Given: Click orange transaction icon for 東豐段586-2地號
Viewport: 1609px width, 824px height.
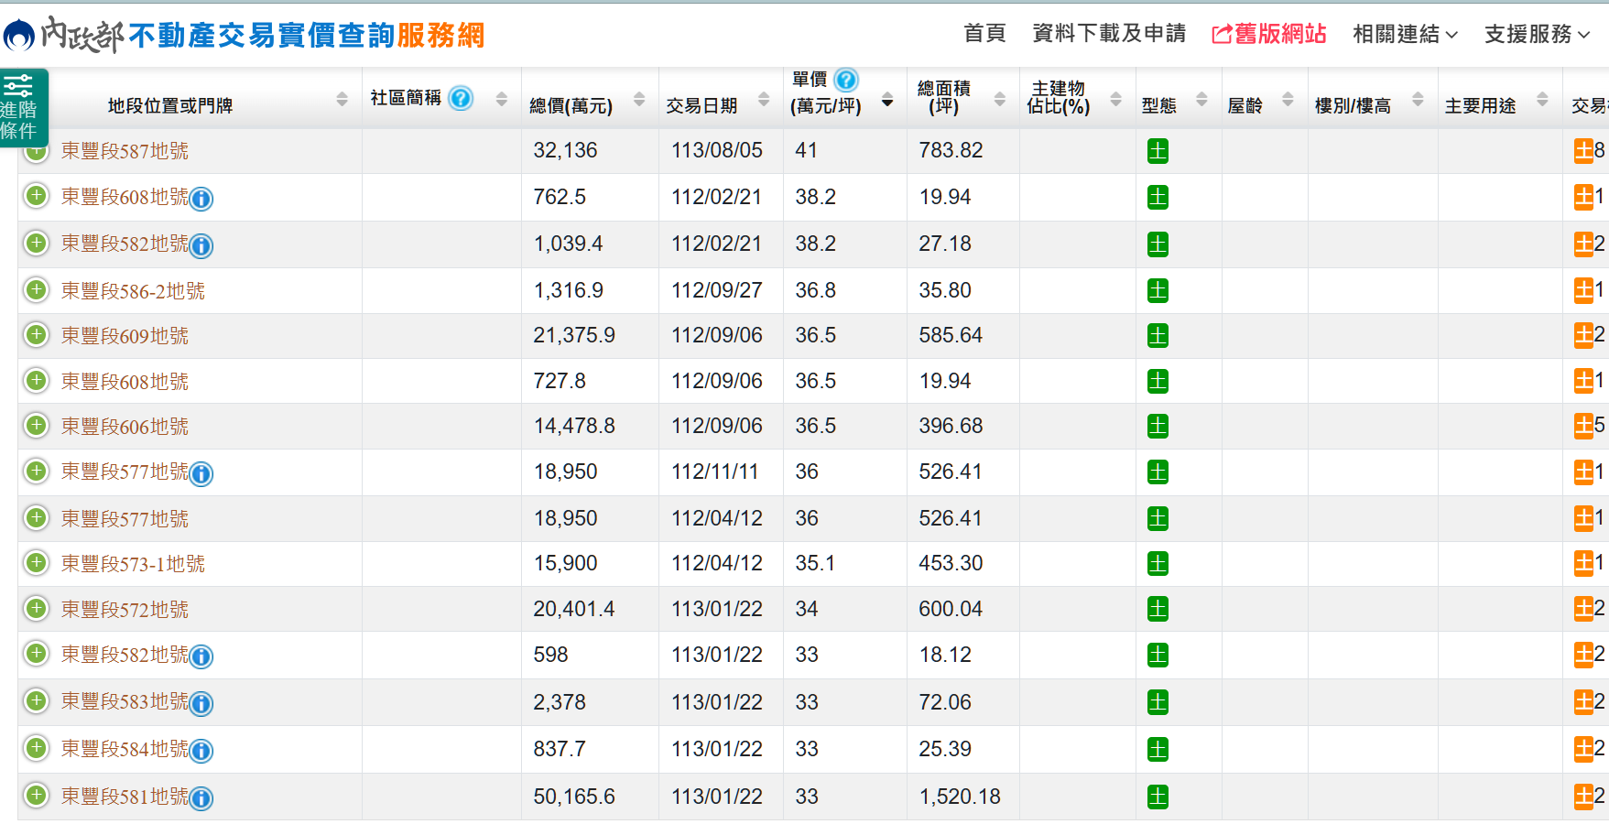Looking at the screenshot, I should pos(1583,290).
